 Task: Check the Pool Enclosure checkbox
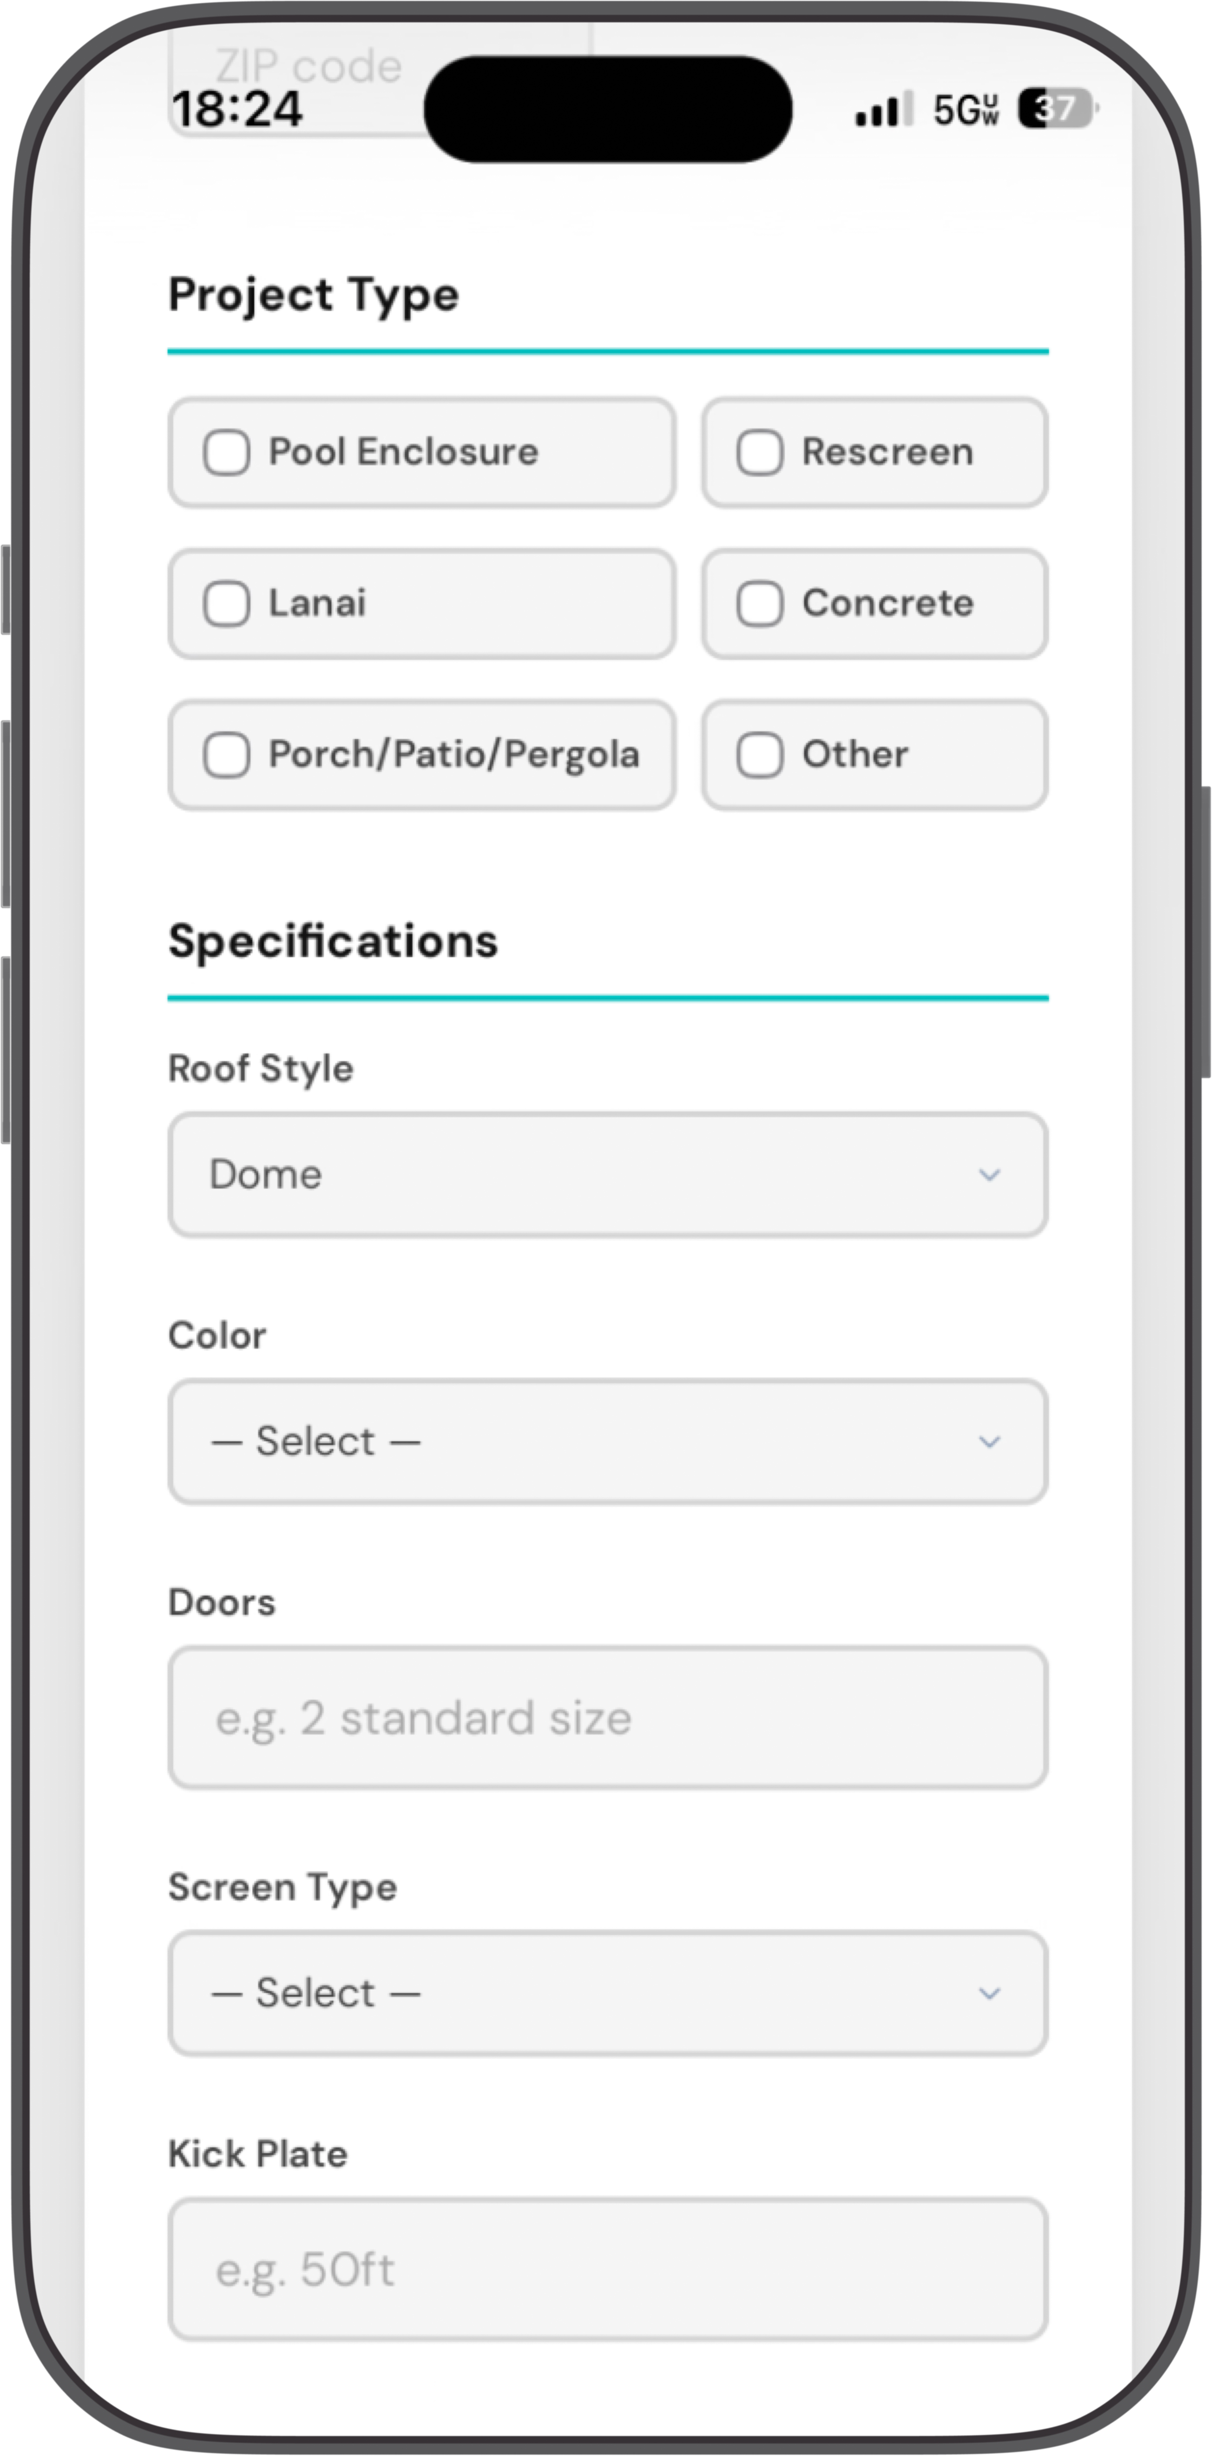[227, 452]
